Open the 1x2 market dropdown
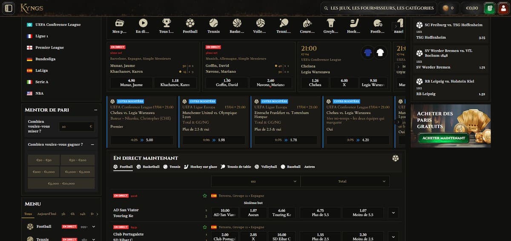 (255, 181)
